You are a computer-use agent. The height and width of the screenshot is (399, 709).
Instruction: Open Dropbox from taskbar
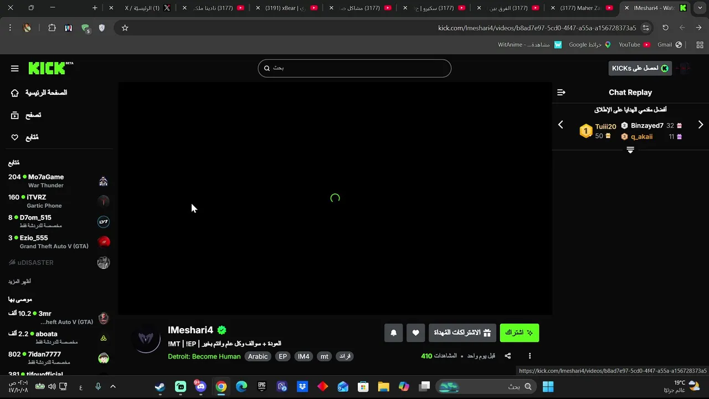click(x=302, y=387)
